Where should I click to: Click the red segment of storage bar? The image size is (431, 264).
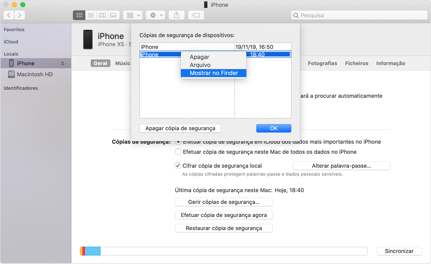84,251
